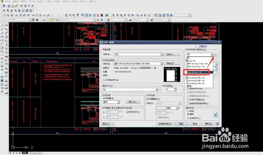Select the Portrait orientation radio button
263x155 pixels.
click(188, 111)
